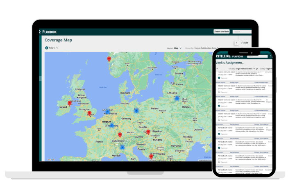This screenshot has height=186, width=295.
Task: Select the red pin in Switzerland
Action: 120,135
